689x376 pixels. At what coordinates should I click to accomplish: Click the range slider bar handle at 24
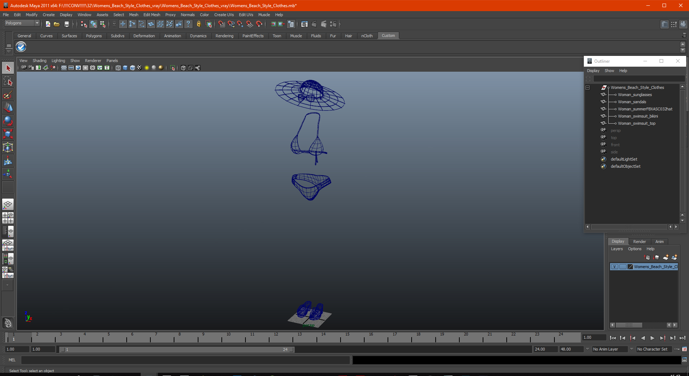coord(291,349)
